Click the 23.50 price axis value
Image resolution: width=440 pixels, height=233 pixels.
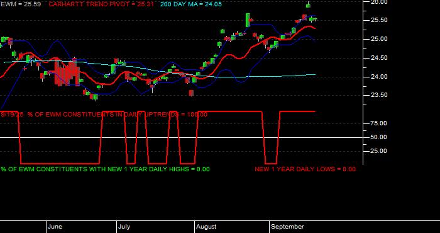click(x=379, y=95)
